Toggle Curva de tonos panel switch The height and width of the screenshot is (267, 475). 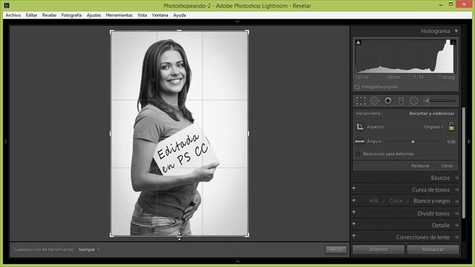(353, 189)
